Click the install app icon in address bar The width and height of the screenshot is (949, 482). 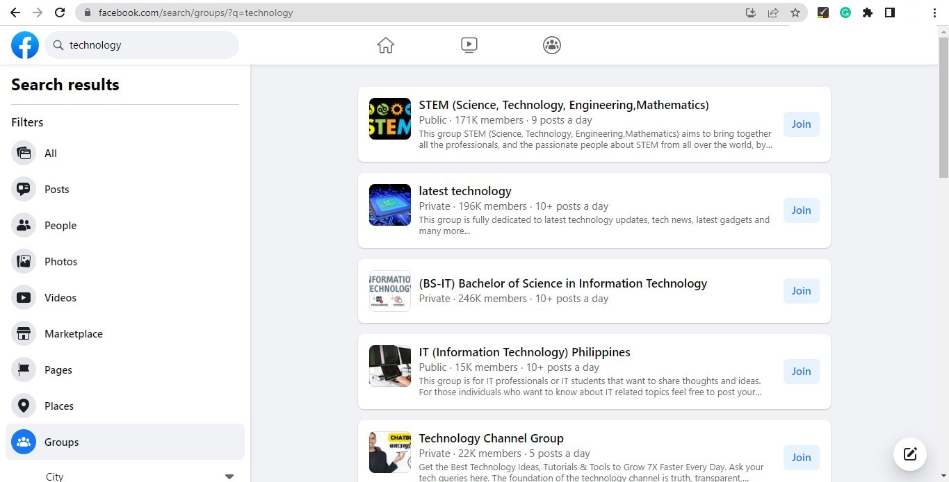coord(751,13)
